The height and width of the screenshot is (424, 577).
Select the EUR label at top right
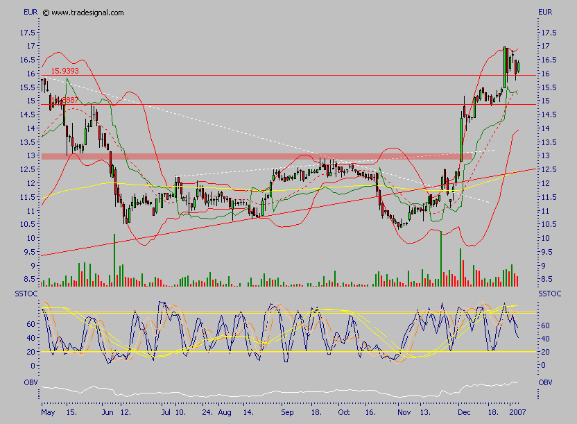pyautogui.click(x=546, y=12)
